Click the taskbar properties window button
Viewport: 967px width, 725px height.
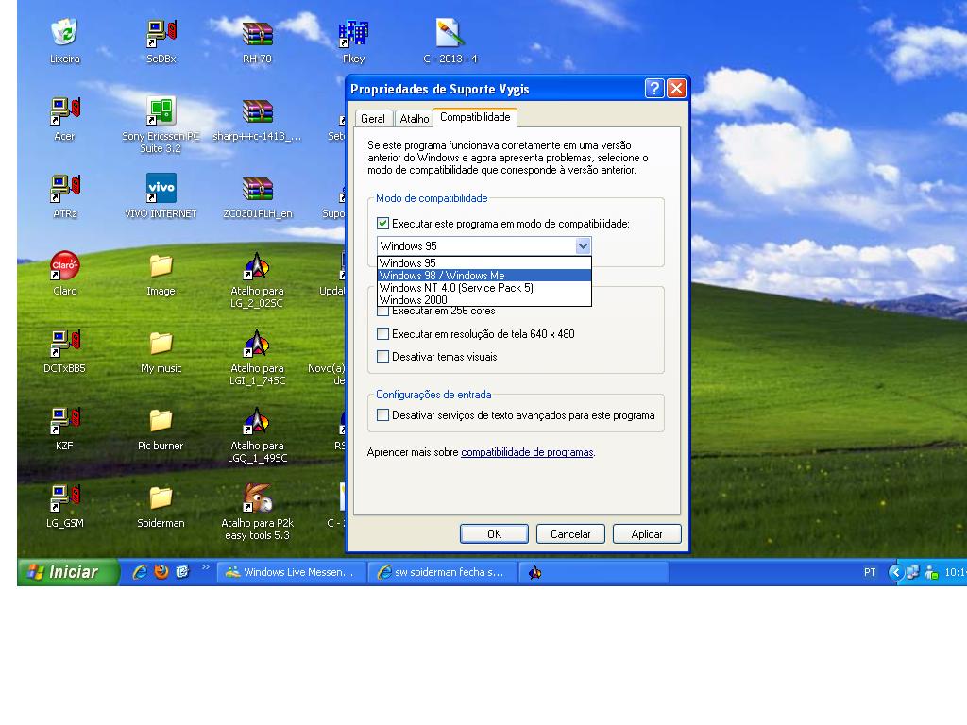594,572
